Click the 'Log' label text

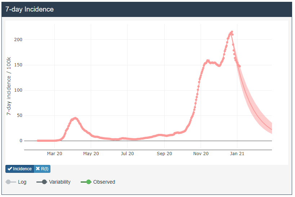(x=22, y=182)
